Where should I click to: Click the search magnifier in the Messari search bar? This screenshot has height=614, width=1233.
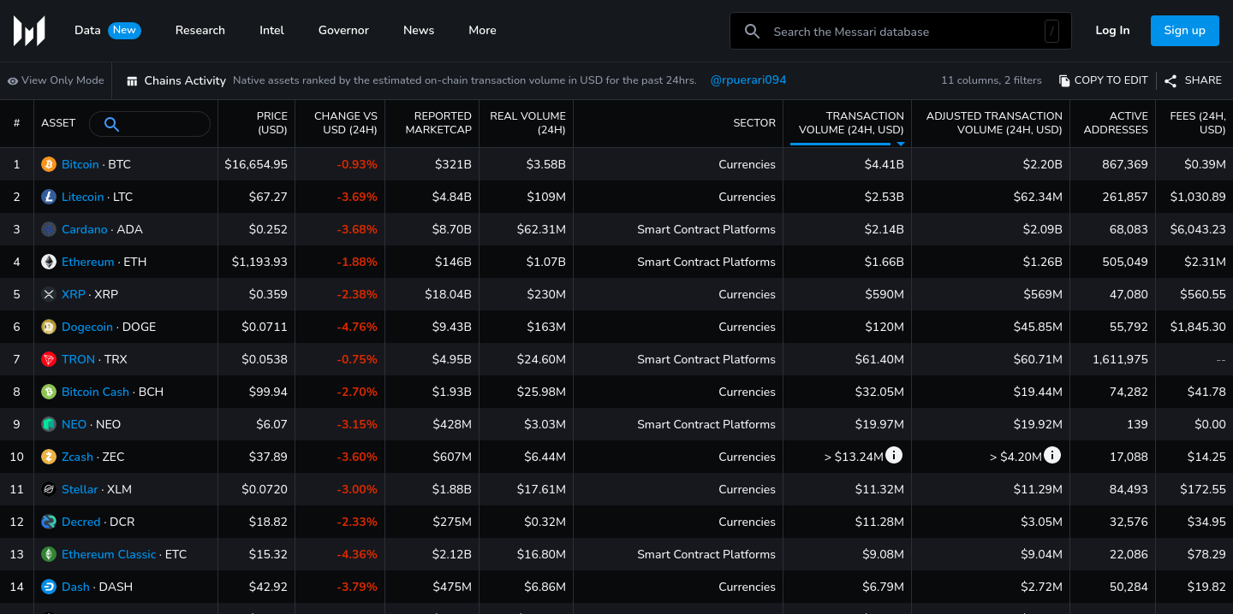tap(753, 32)
